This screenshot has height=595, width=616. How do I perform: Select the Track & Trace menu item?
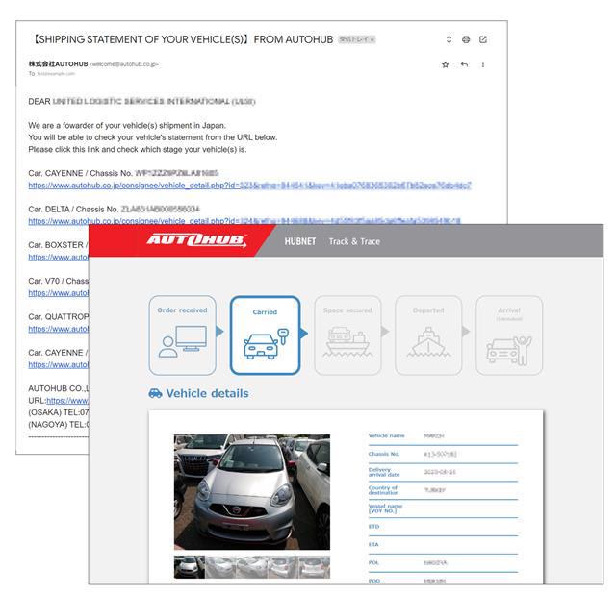pyautogui.click(x=354, y=241)
